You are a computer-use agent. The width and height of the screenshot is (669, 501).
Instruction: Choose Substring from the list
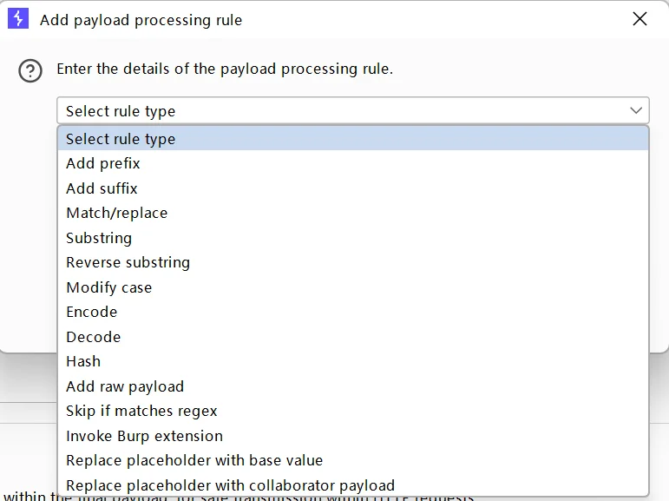tap(99, 238)
